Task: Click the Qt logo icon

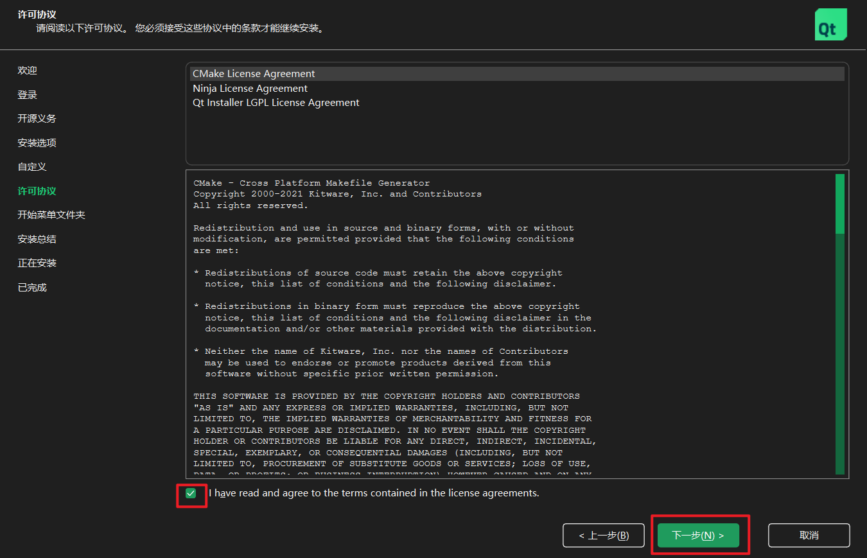Action: click(x=830, y=24)
